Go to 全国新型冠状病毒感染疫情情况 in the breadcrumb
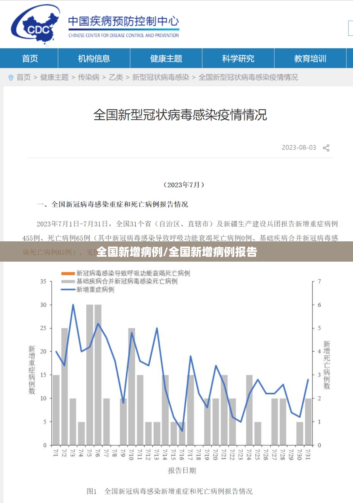Screen dimensions: 353x503 [x=248, y=77]
